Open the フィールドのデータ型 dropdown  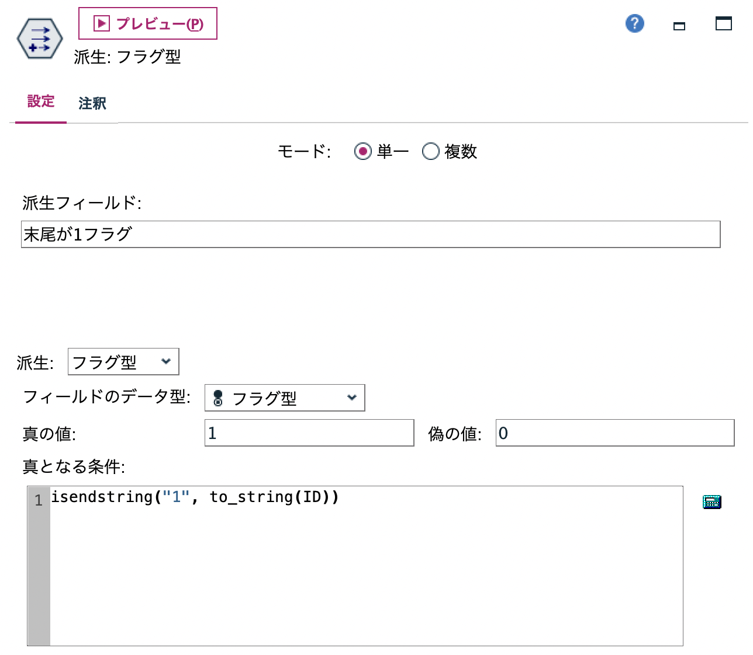(284, 398)
